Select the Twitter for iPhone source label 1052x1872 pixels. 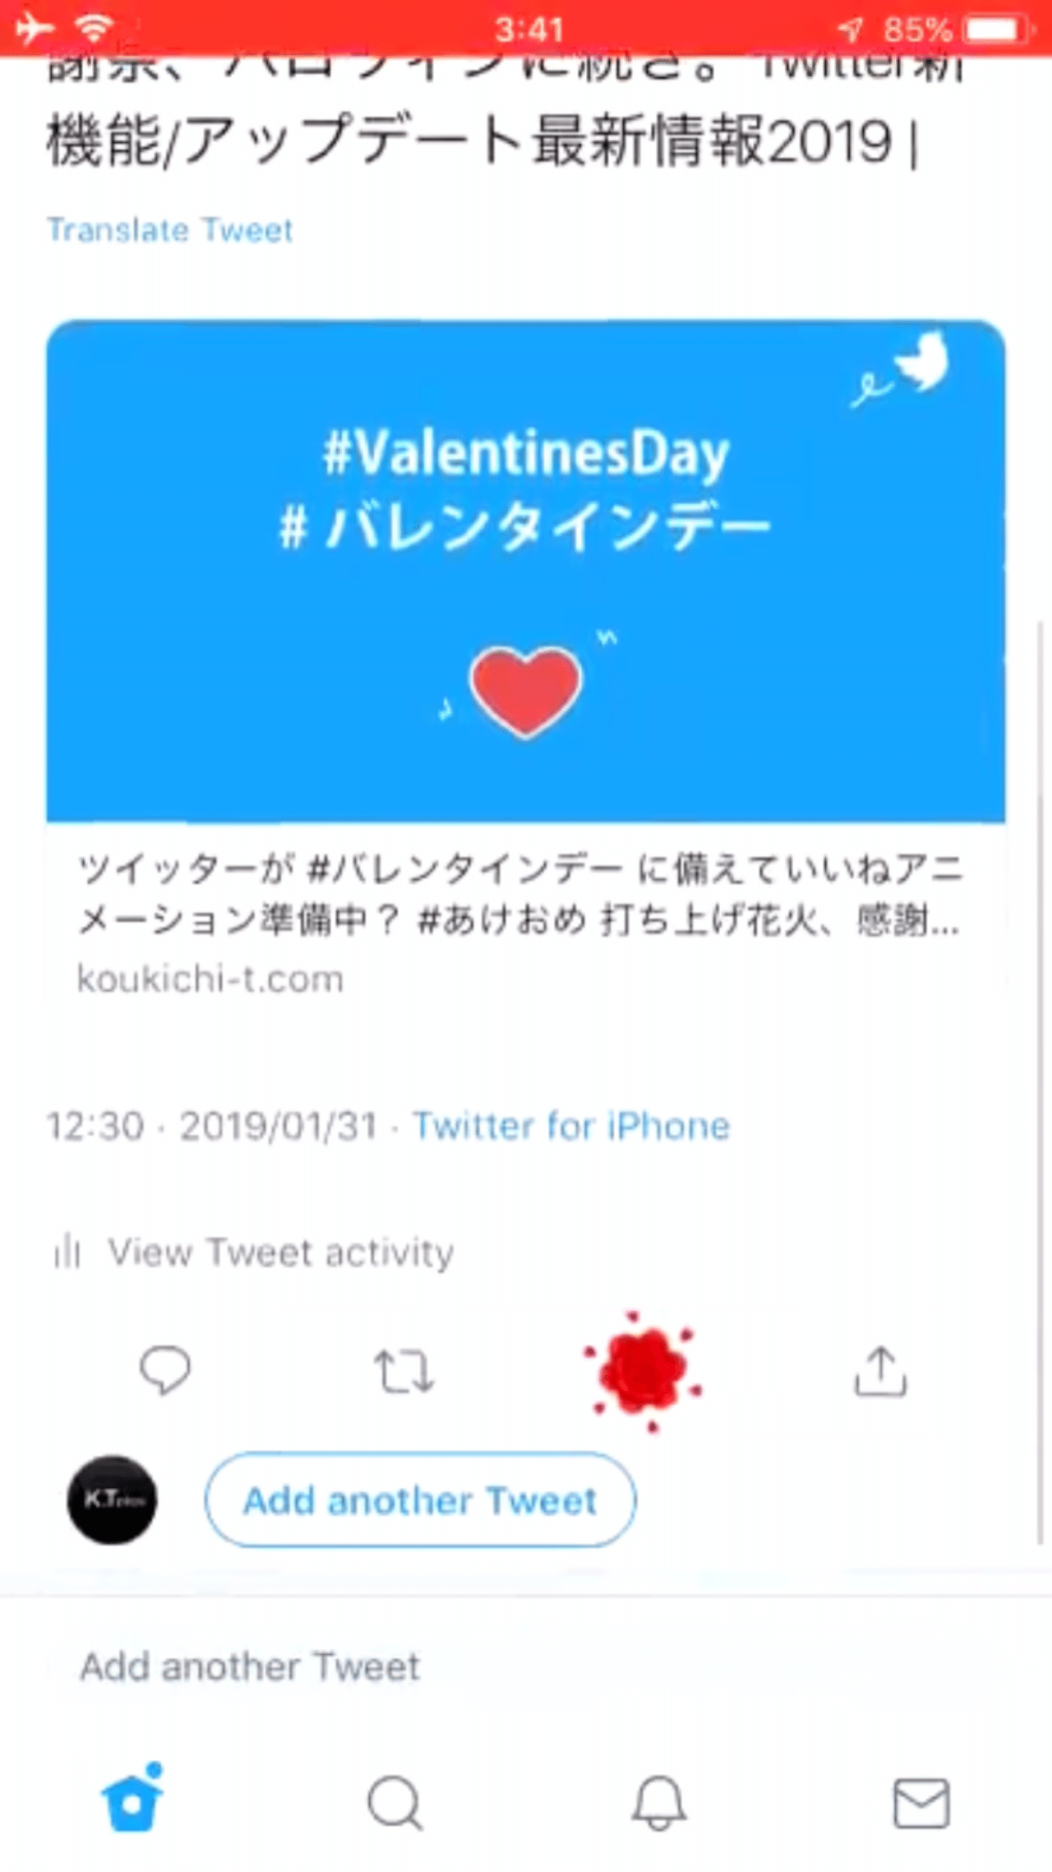coord(571,1125)
